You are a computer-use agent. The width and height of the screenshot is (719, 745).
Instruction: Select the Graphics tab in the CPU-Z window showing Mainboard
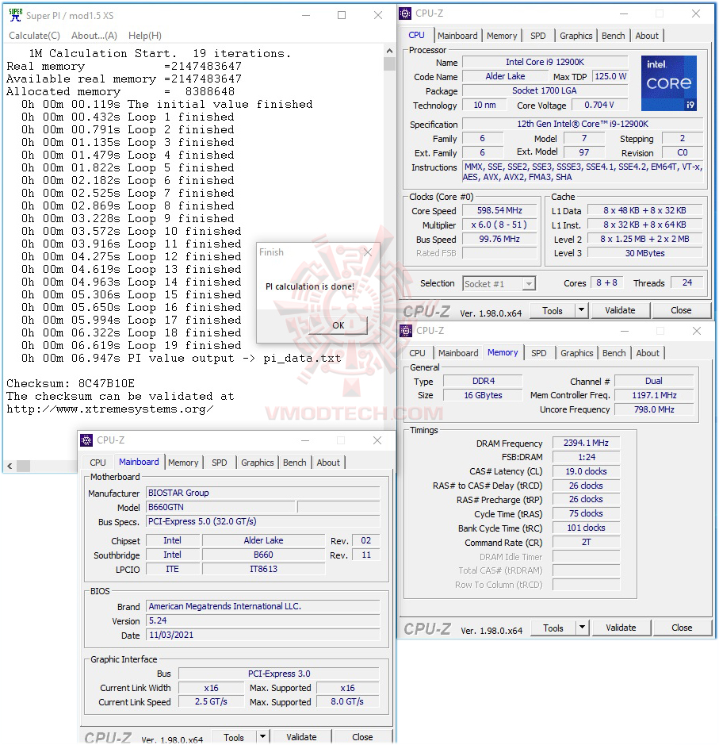click(257, 463)
